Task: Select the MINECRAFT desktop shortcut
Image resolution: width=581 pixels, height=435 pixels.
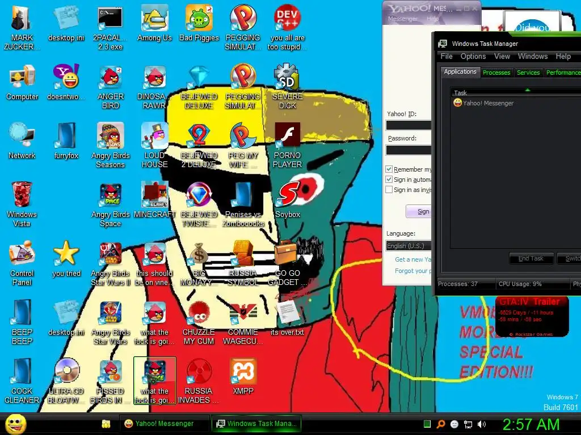Action: [x=154, y=199]
